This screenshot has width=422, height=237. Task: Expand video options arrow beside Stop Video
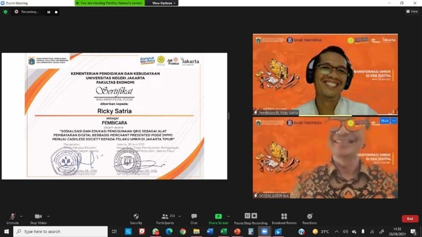(x=48, y=216)
